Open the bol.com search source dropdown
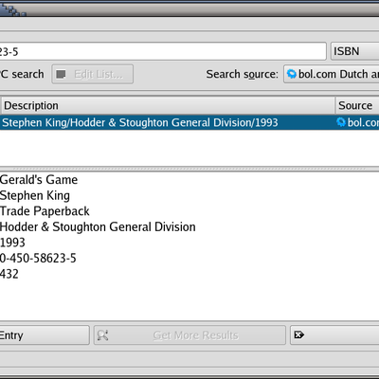 (332, 74)
